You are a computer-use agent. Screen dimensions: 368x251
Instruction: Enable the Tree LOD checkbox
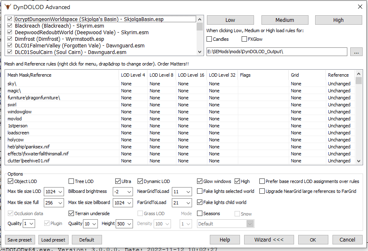click(x=71, y=181)
